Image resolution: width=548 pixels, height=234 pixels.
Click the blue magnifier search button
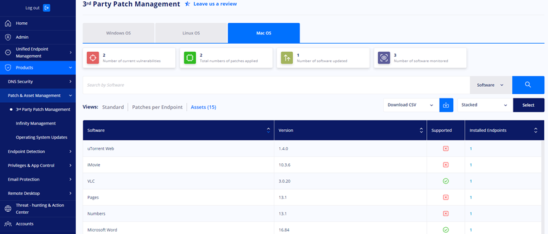528,85
